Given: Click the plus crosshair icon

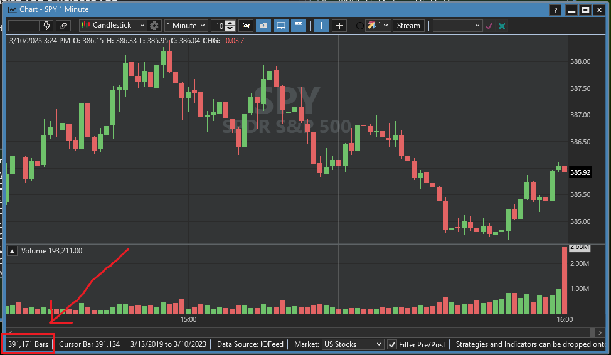Looking at the screenshot, I should (x=339, y=26).
